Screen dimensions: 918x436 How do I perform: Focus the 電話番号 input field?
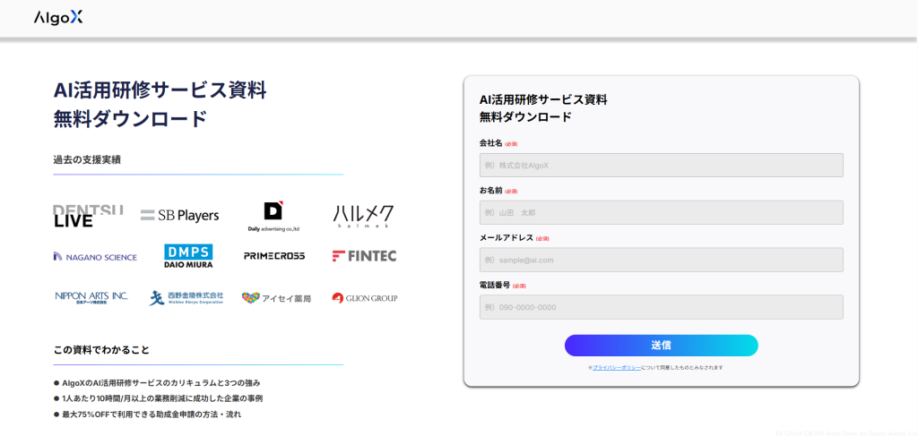(661, 307)
